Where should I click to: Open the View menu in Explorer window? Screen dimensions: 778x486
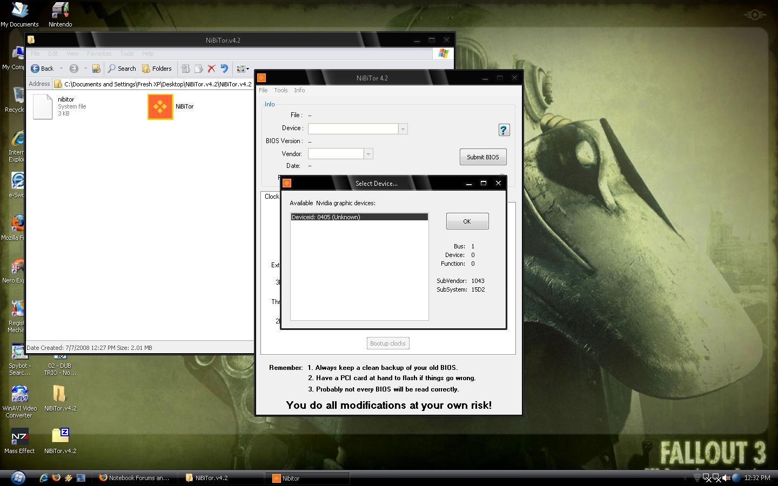(72, 53)
